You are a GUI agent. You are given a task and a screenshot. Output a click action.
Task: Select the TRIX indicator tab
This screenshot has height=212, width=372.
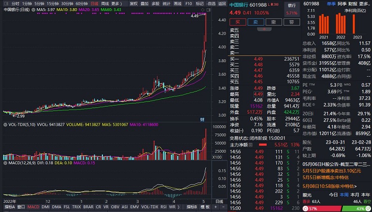(77, 207)
